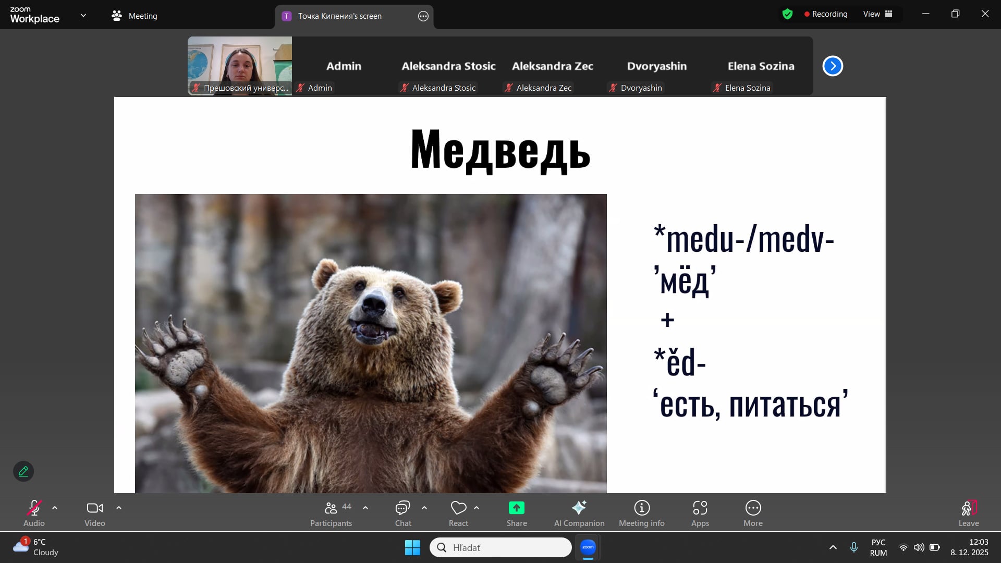Open Zoom Workplace dropdown chevron
This screenshot has width=1001, height=563.
click(x=83, y=16)
